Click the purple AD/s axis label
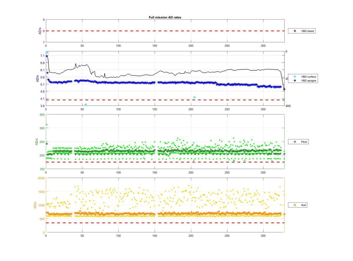This screenshot has width=353, height=261. [x=40, y=31]
